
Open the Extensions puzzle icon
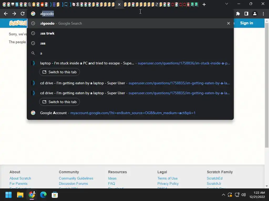coord(238,14)
